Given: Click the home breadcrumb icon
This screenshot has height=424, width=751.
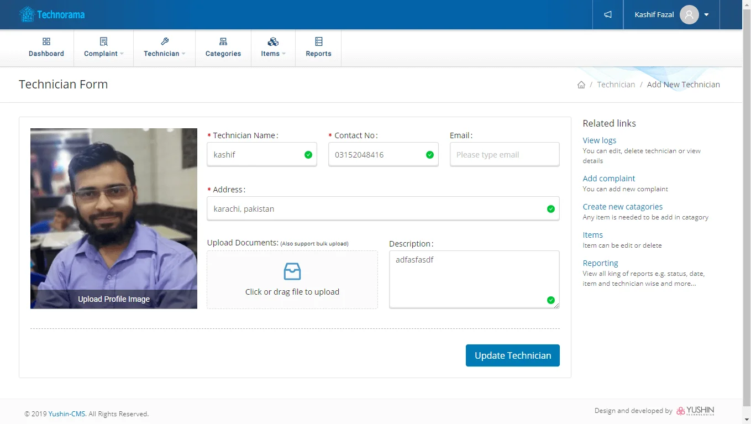Looking at the screenshot, I should tap(581, 85).
